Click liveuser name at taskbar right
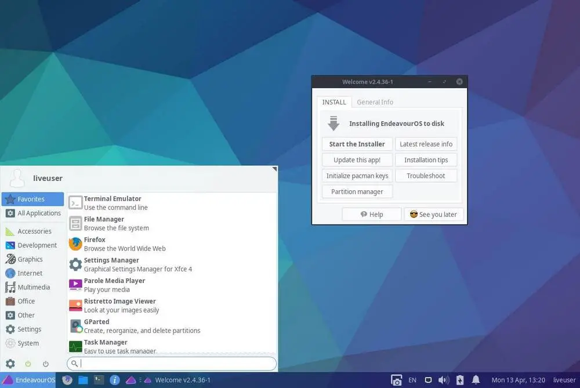580x388 pixels. (x=564, y=380)
